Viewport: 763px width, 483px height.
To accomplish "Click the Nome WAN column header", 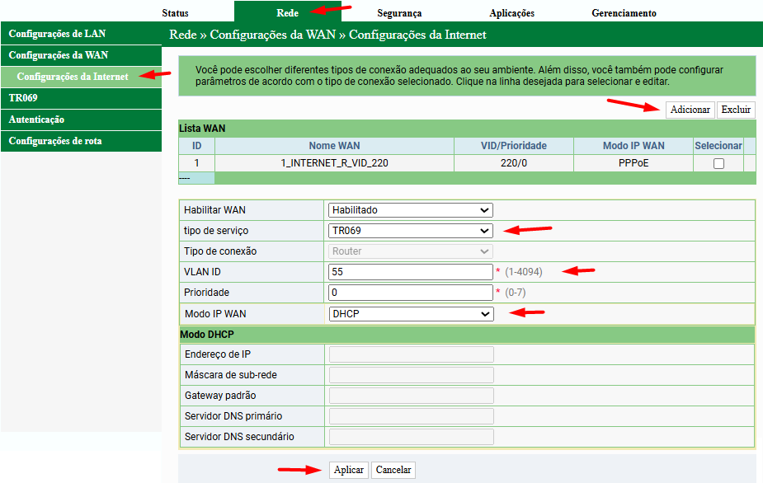I will click(334, 145).
